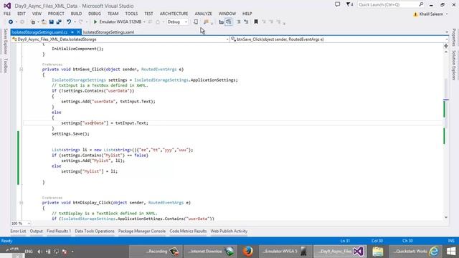Open the EDIT menu

tap(22, 14)
